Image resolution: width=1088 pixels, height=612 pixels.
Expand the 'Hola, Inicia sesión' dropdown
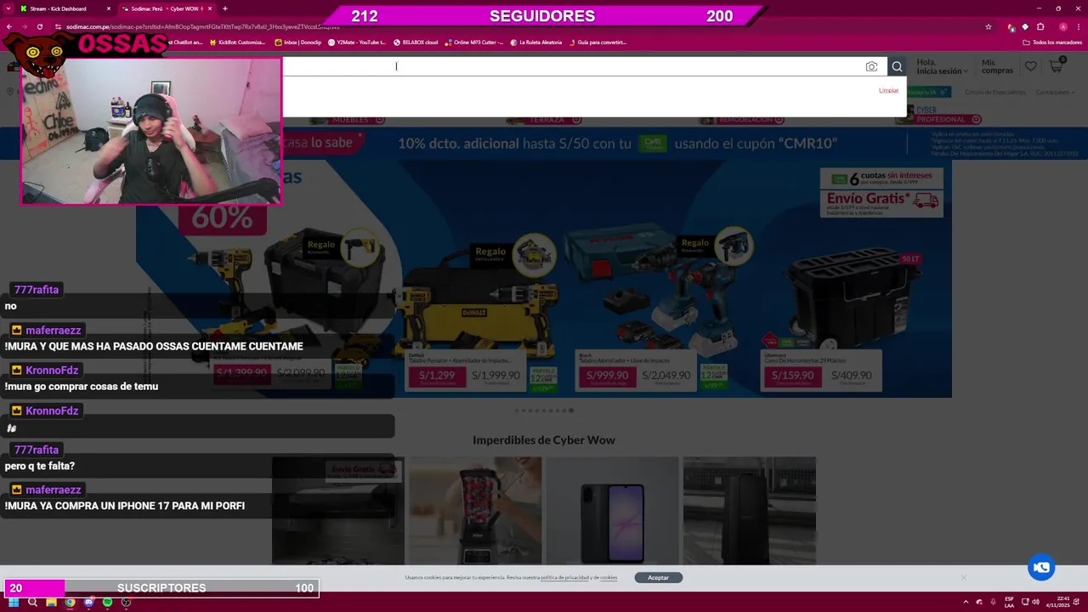coord(942,66)
